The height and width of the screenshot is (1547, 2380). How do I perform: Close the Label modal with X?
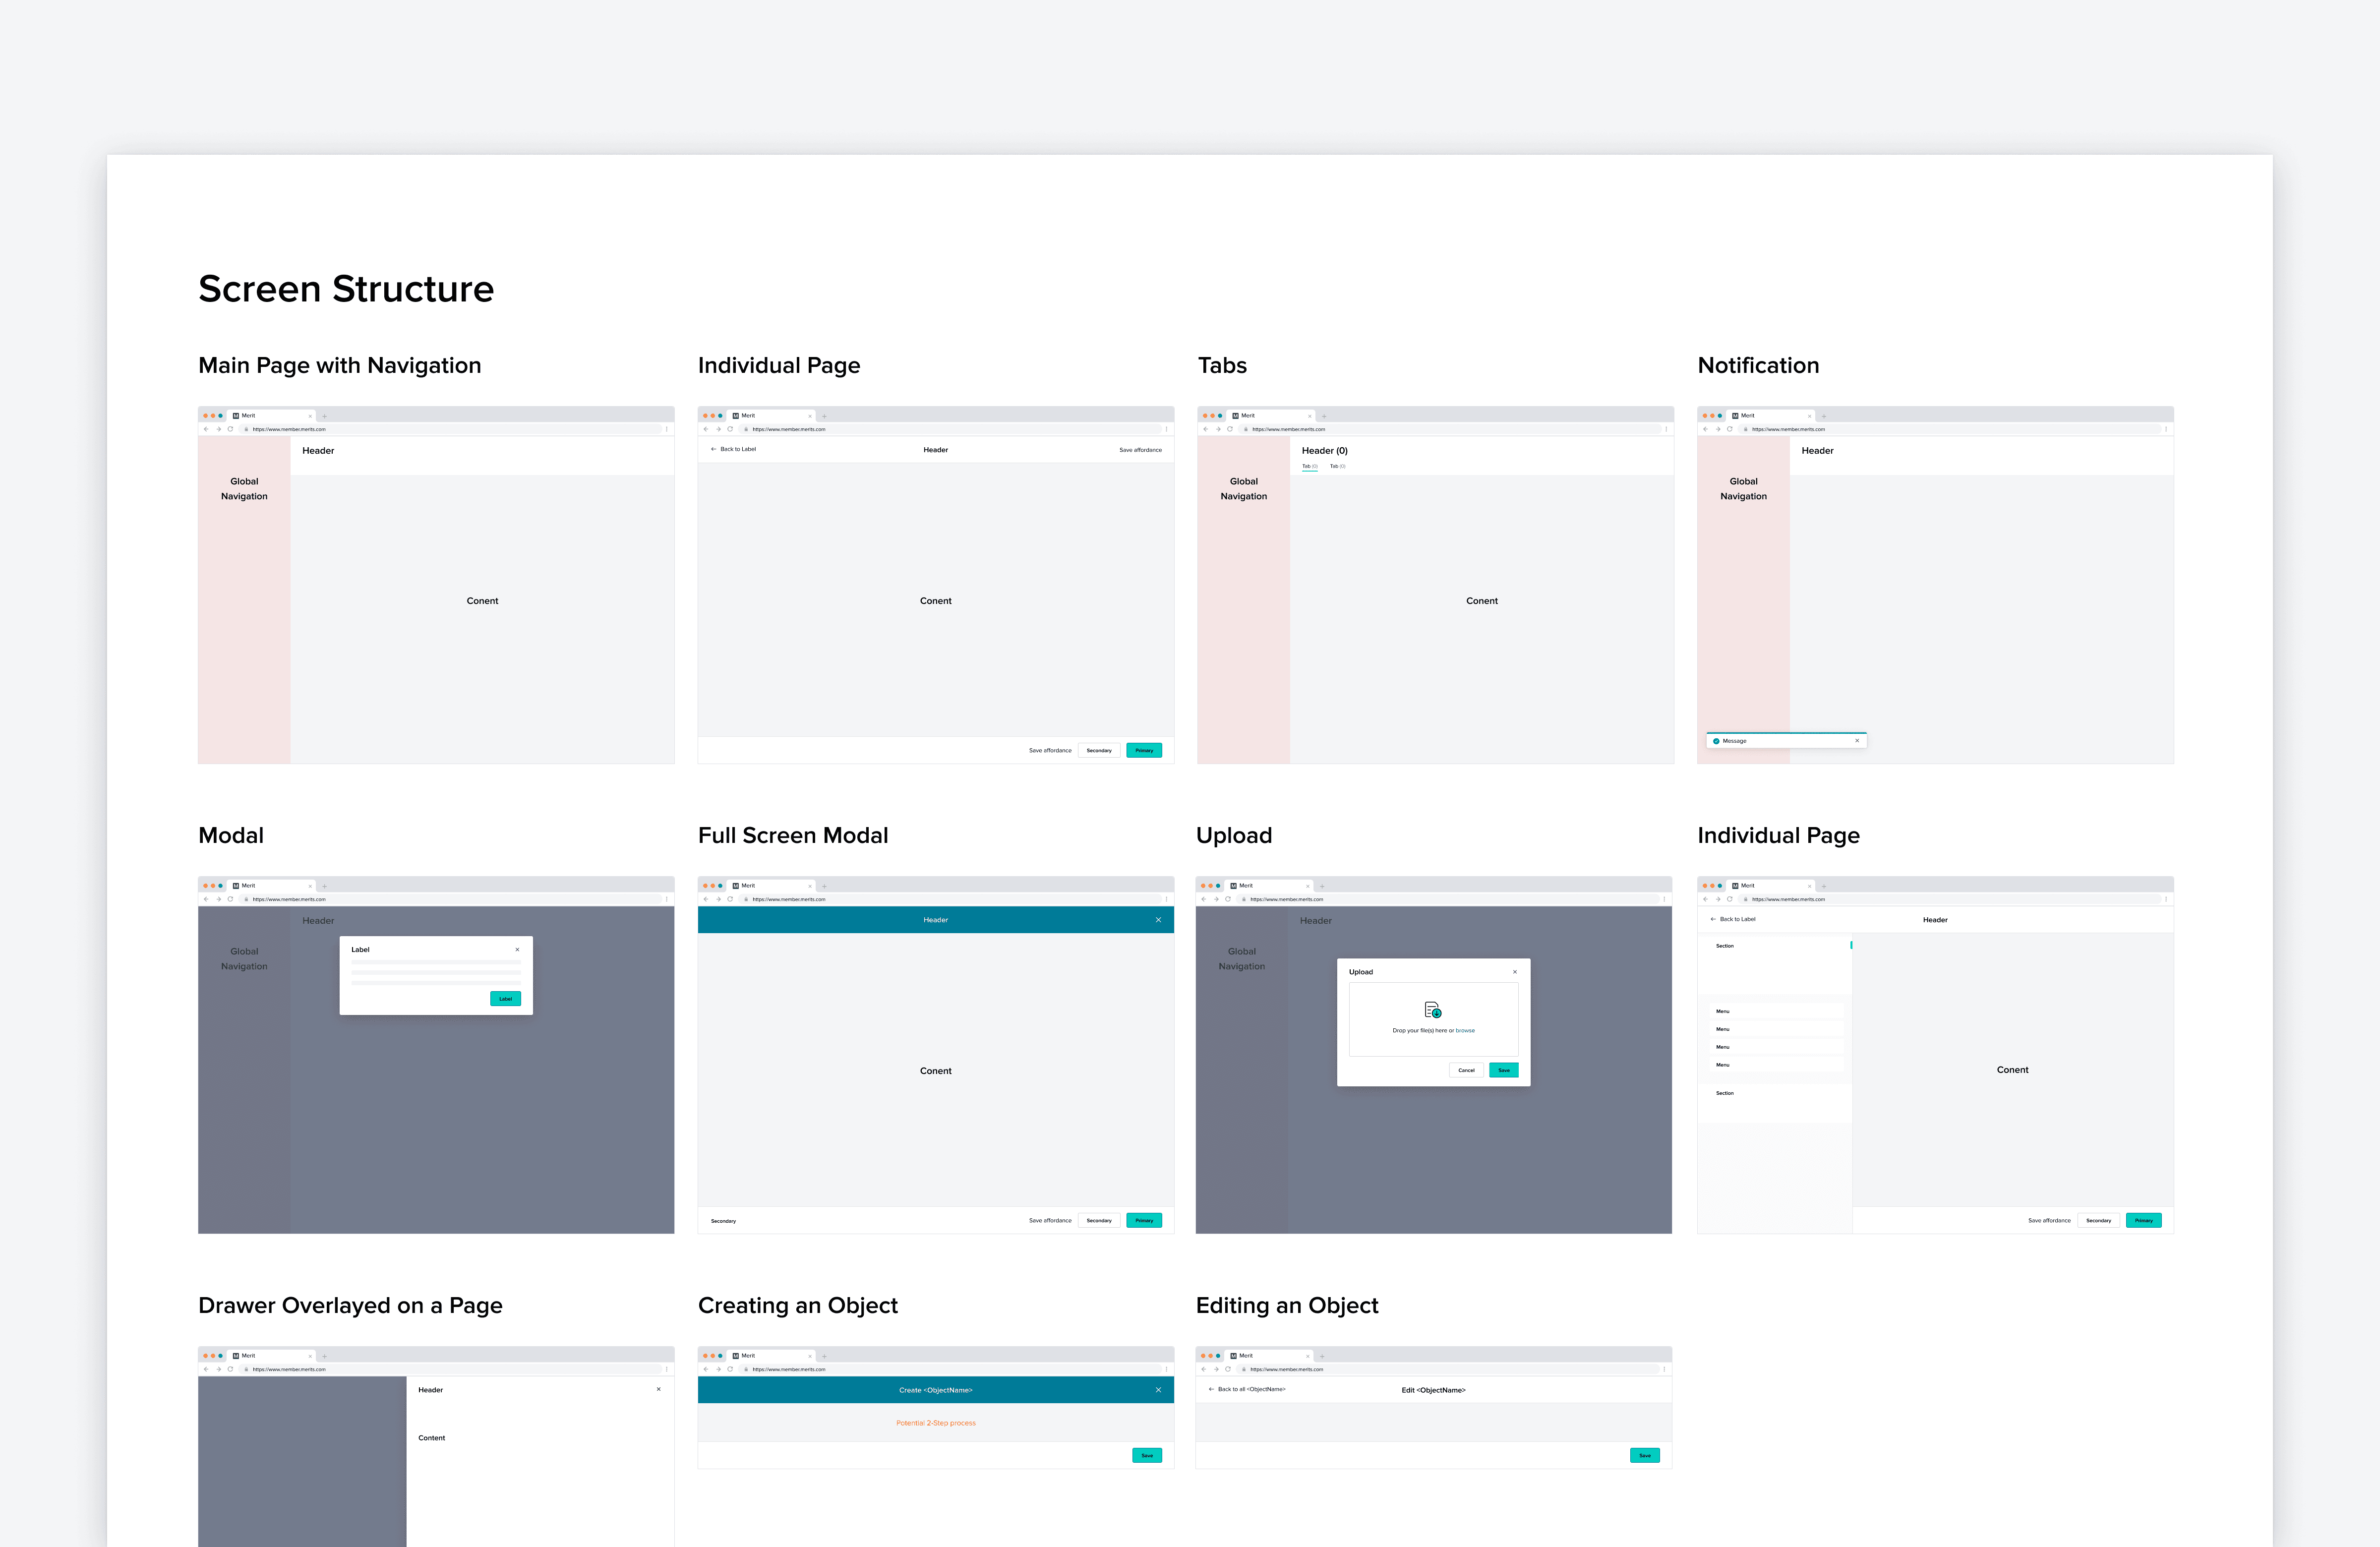click(517, 950)
